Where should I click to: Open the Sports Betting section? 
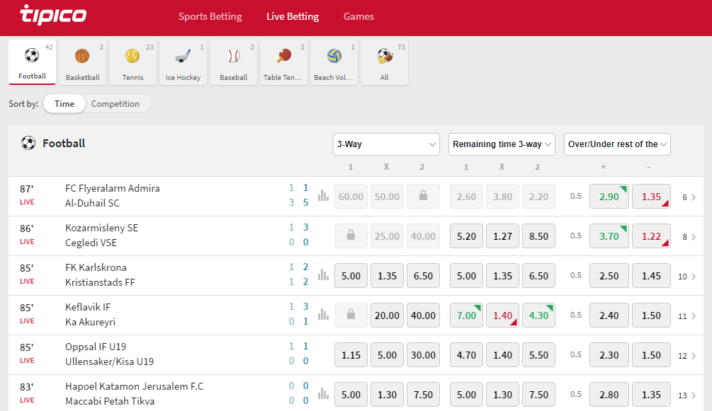coord(210,16)
